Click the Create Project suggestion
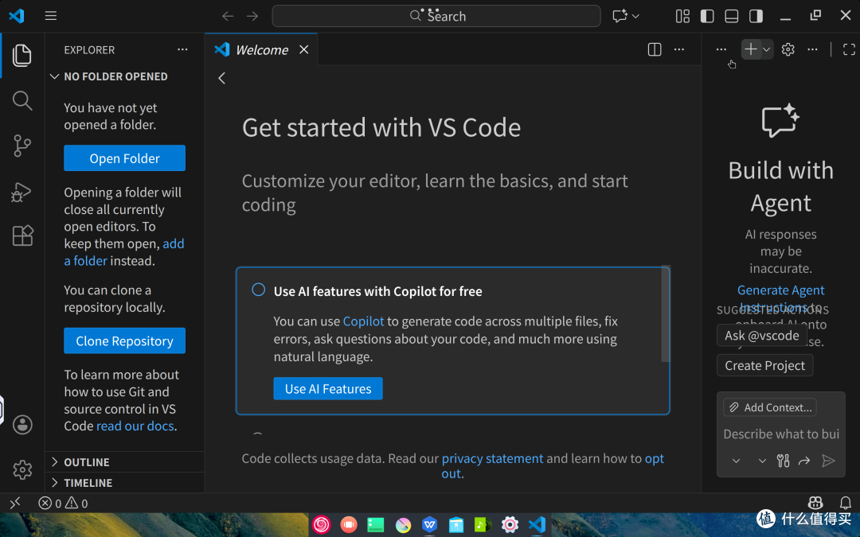 point(764,365)
